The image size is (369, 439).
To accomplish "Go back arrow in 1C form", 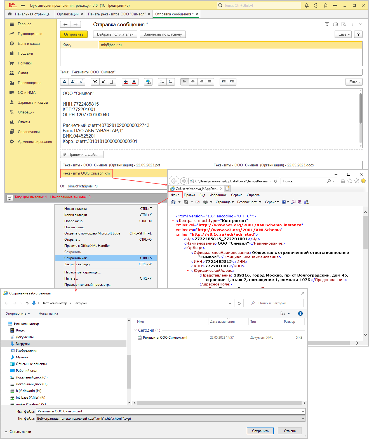I will [x=65, y=25].
